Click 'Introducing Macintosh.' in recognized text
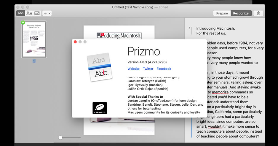 coord(215,28)
